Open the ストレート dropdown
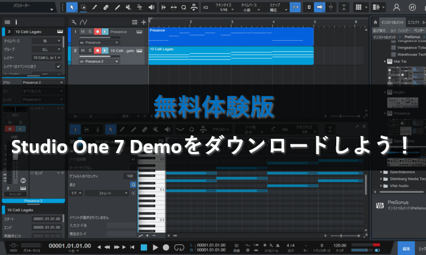The width and height of the screenshot is (426, 255). tap(107, 193)
